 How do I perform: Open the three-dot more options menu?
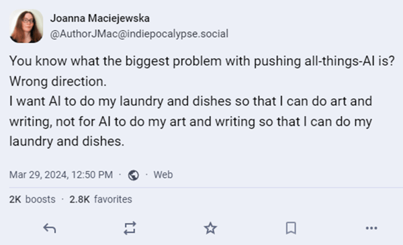coord(371,228)
